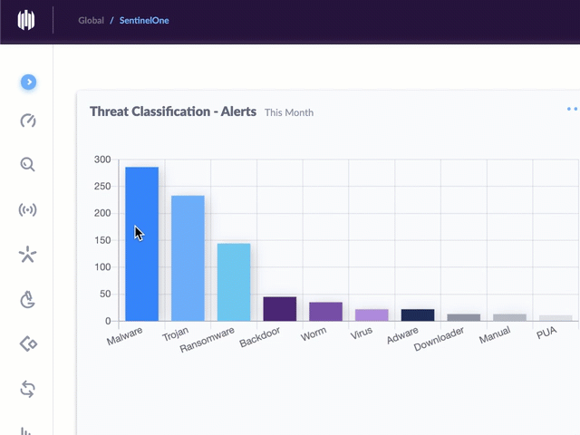Select SentinelOne in the breadcrumb
The height and width of the screenshot is (435, 580).
[144, 20]
